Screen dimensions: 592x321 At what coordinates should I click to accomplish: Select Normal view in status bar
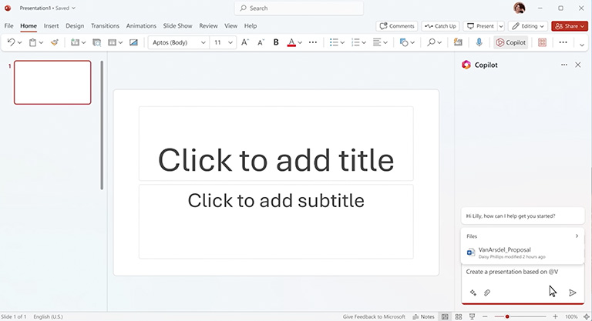446,316
